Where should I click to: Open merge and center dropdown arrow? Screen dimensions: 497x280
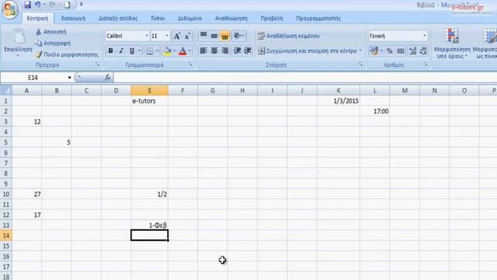pos(360,51)
